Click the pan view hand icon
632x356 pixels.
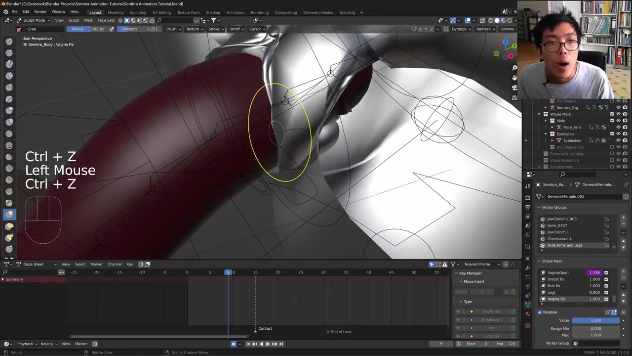pyautogui.click(x=514, y=78)
